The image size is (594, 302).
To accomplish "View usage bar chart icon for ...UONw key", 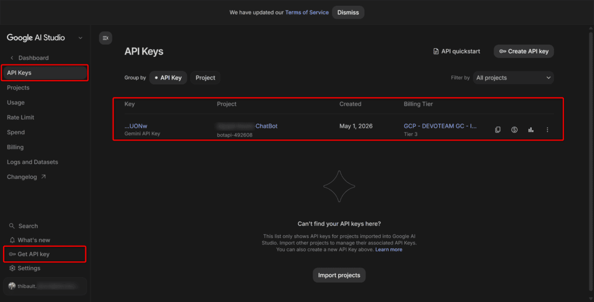I will point(531,130).
